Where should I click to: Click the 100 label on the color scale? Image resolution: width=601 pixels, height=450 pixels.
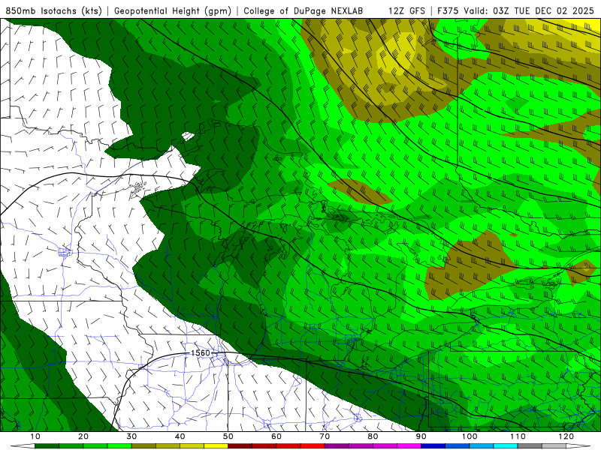(x=470, y=436)
